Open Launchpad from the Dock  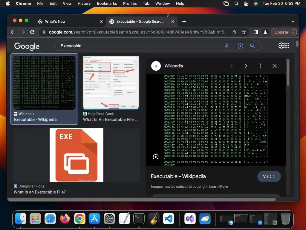point(35,218)
